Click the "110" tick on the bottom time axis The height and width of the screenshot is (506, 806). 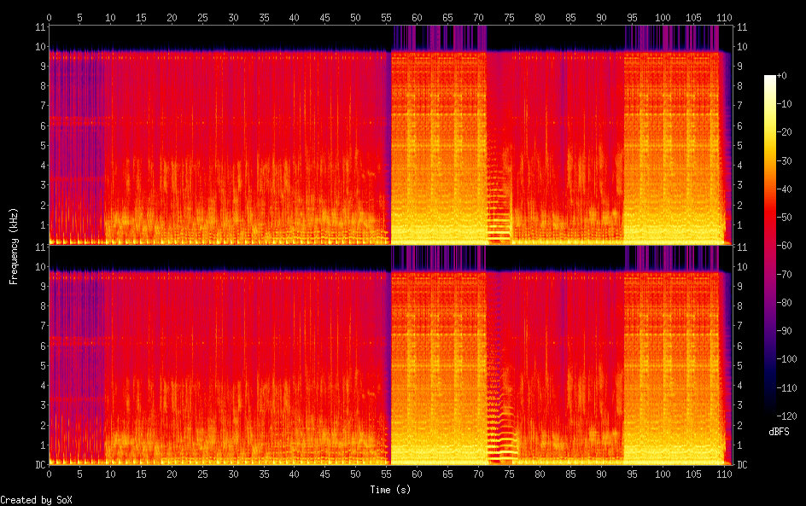(x=724, y=474)
